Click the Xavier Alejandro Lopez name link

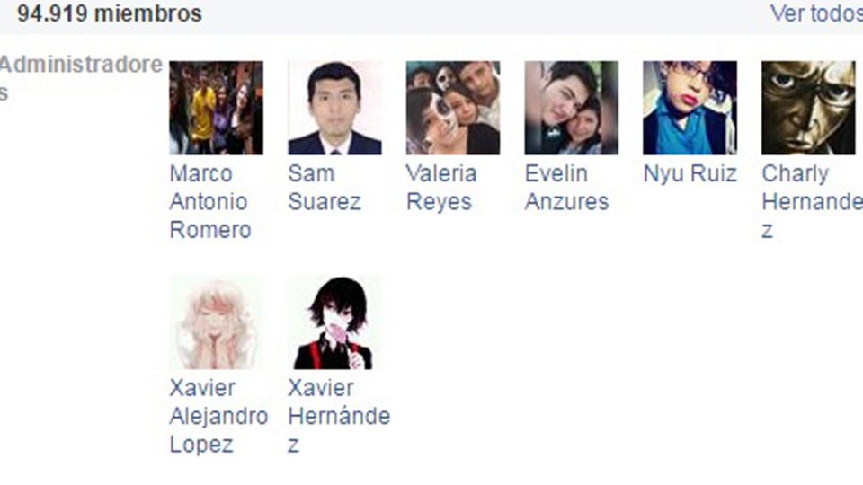[x=218, y=416]
